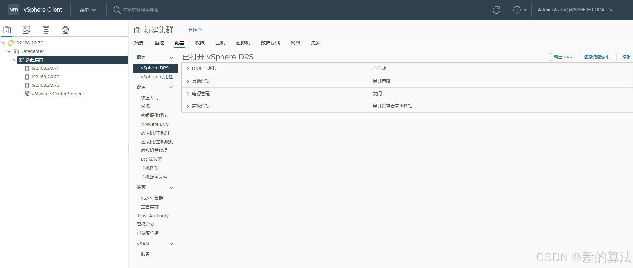This screenshot has width=633, height=268.
Task: Switch to the VMs and Templates view icon
Action: point(26,30)
